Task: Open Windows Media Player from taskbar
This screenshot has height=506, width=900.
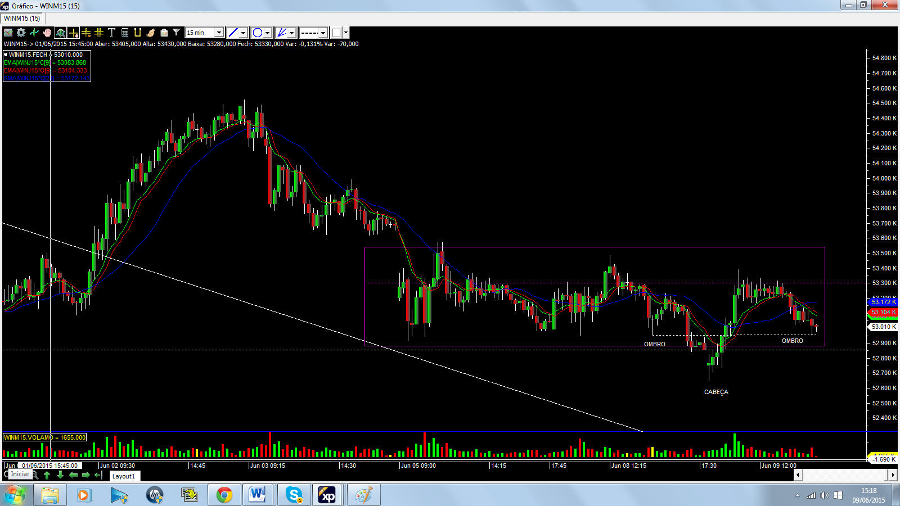Action: click(84, 495)
